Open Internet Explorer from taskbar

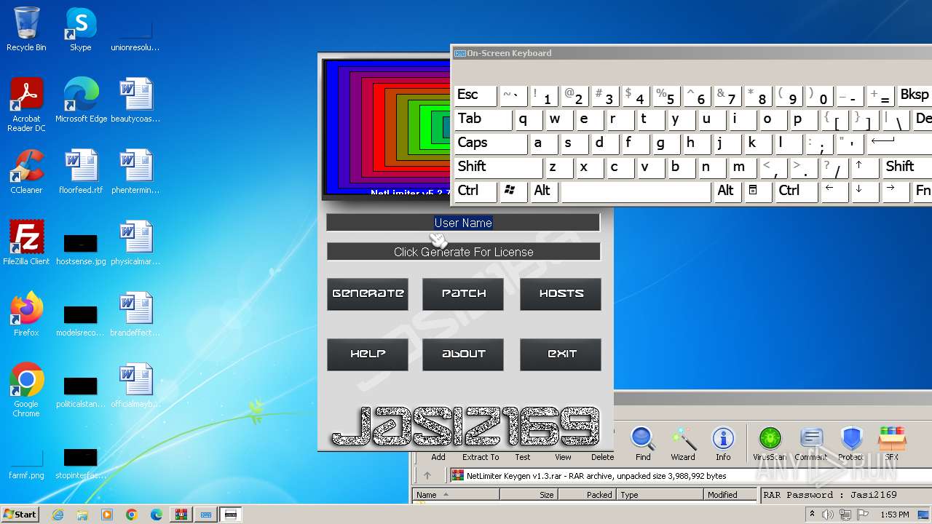(x=58, y=515)
